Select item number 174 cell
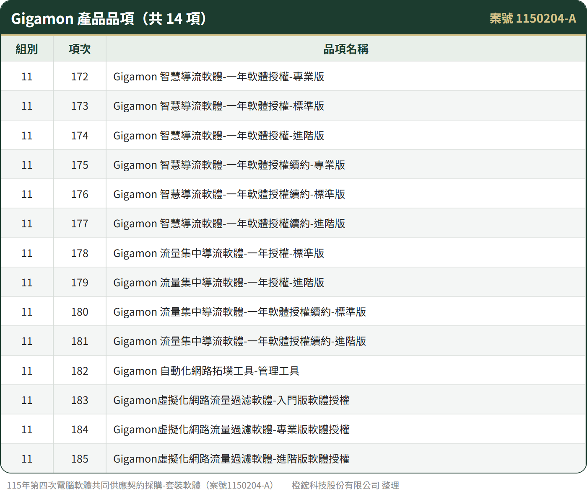The image size is (587, 494). tap(80, 136)
